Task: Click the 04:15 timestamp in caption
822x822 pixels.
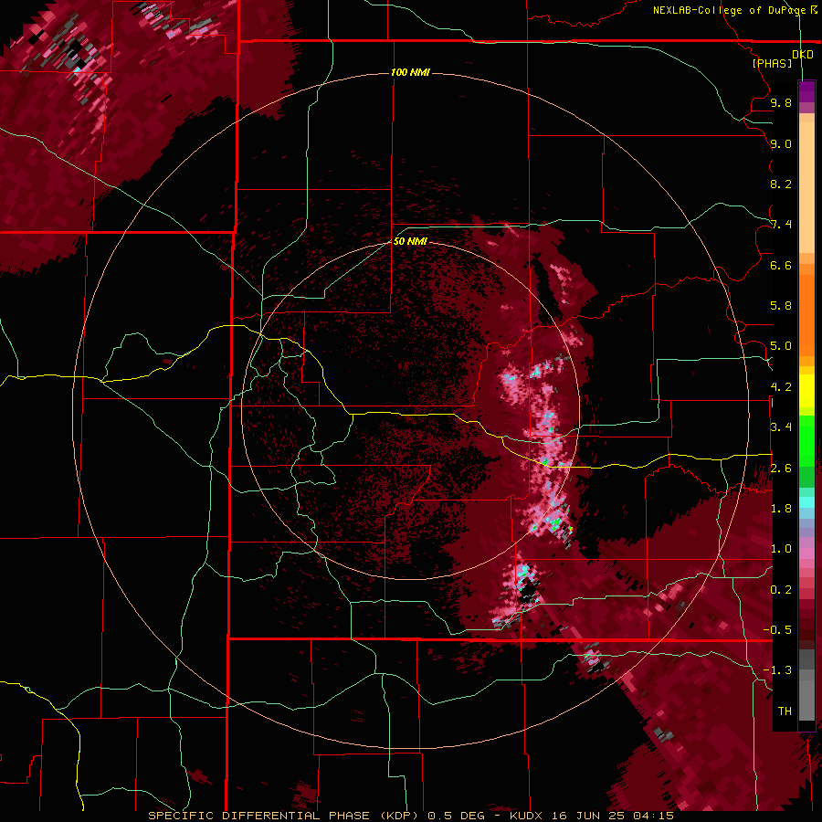Action: pos(653,816)
